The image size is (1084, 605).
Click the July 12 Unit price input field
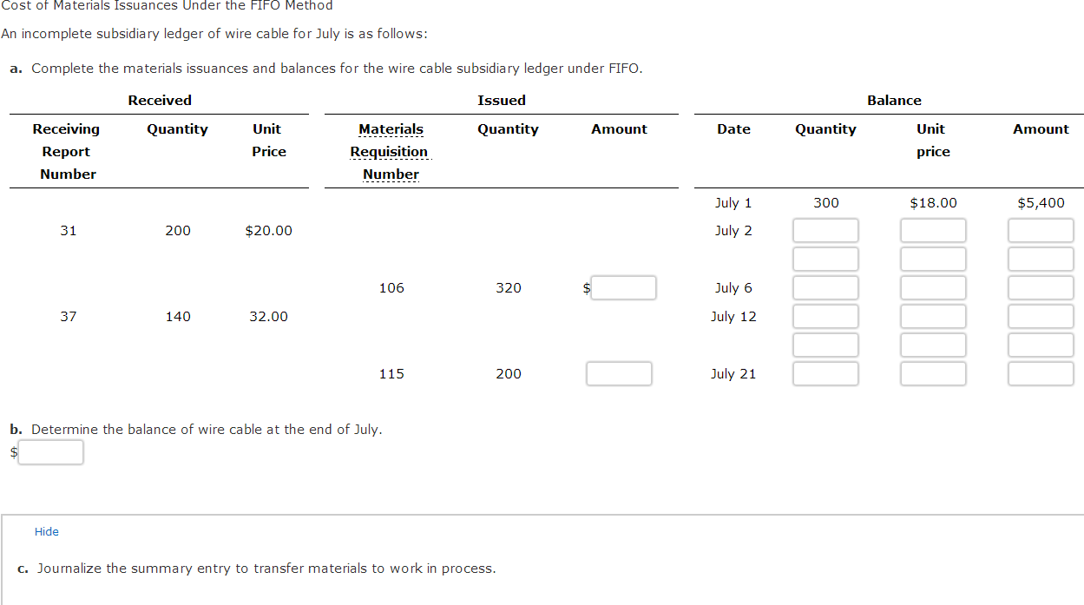[933, 316]
